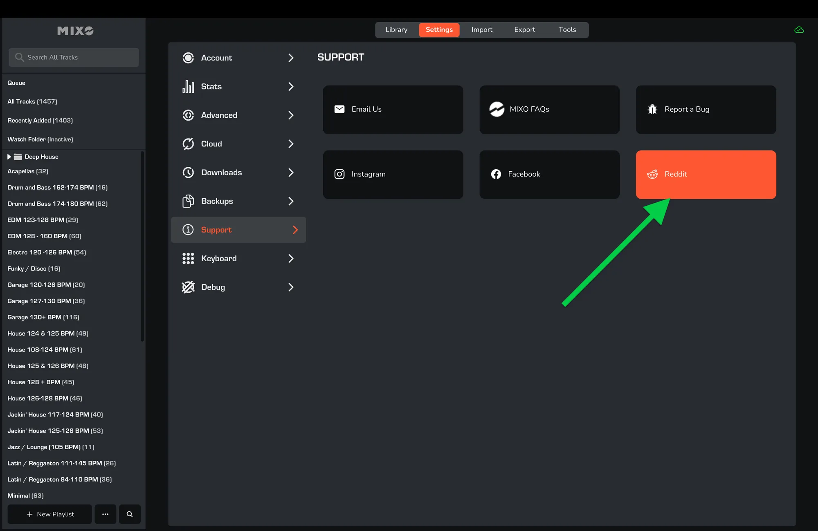Open the Tools tab
The height and width of the screenshot is (531, 818).
(567, 30)
